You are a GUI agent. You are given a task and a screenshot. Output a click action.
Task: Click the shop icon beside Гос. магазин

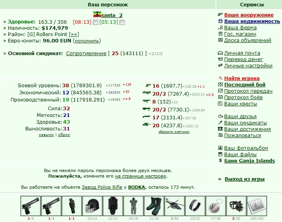pyautogui.click(x=220, y=34)
